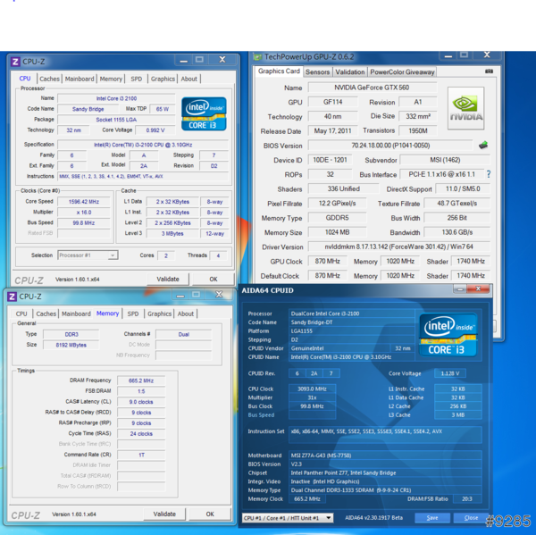Click the BIOS save chip icon in GPU-Z
The height and width of the screenshot is (535, 536).
pos(483,145)
